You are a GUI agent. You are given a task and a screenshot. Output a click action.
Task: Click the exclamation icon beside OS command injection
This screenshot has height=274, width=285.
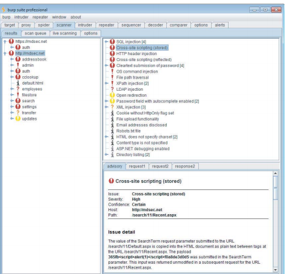coord(112,71)
